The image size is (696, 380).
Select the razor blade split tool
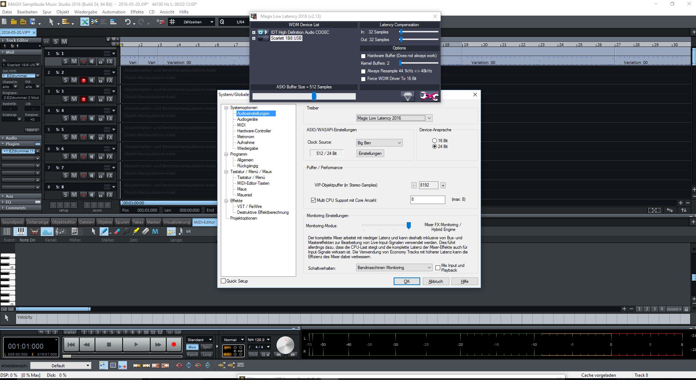(x=145, y=231)
